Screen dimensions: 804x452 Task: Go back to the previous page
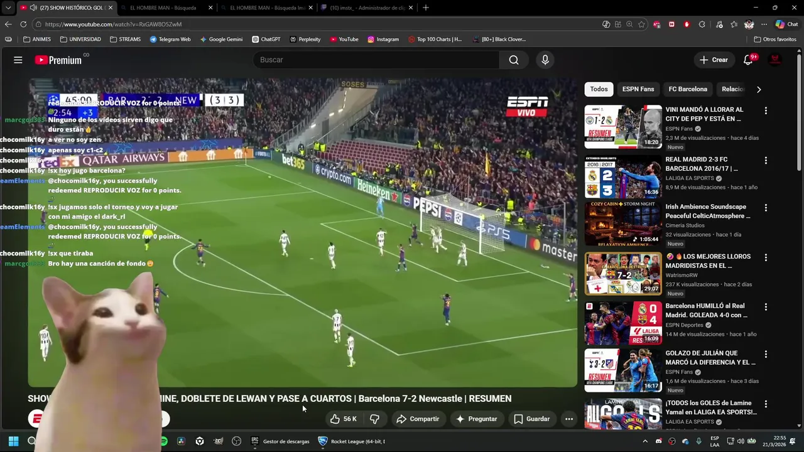click(8, 24)
